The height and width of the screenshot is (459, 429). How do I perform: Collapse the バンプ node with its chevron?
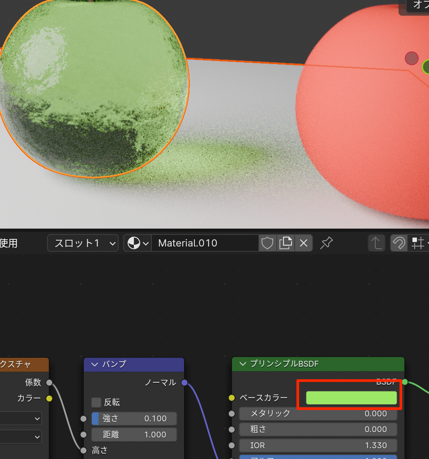click(x=94, y=364)
